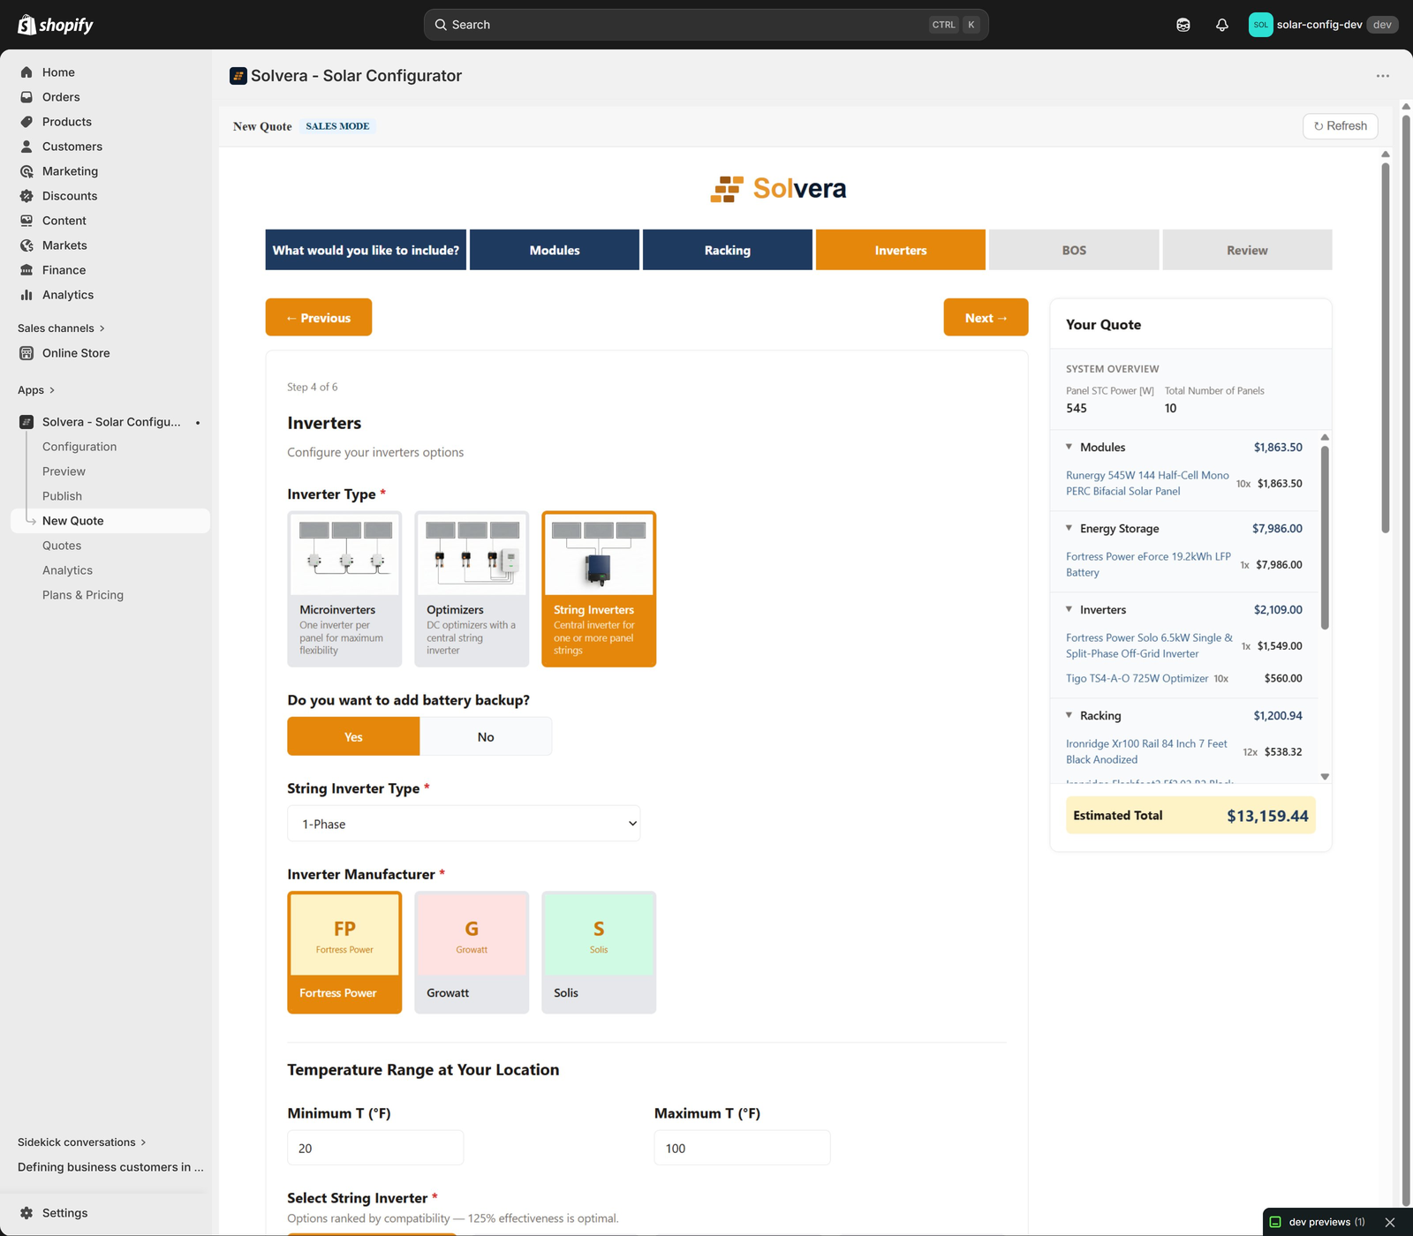Open the Inverters step tab

click(901, 250)
